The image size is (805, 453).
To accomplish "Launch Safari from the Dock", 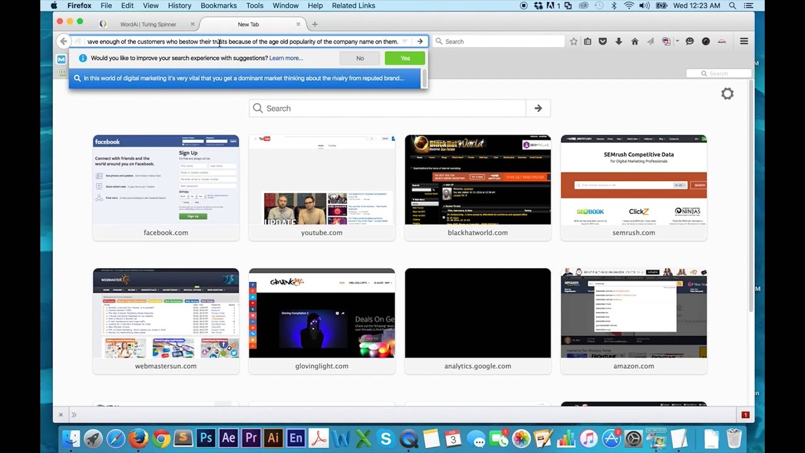I will coord(116,438).
